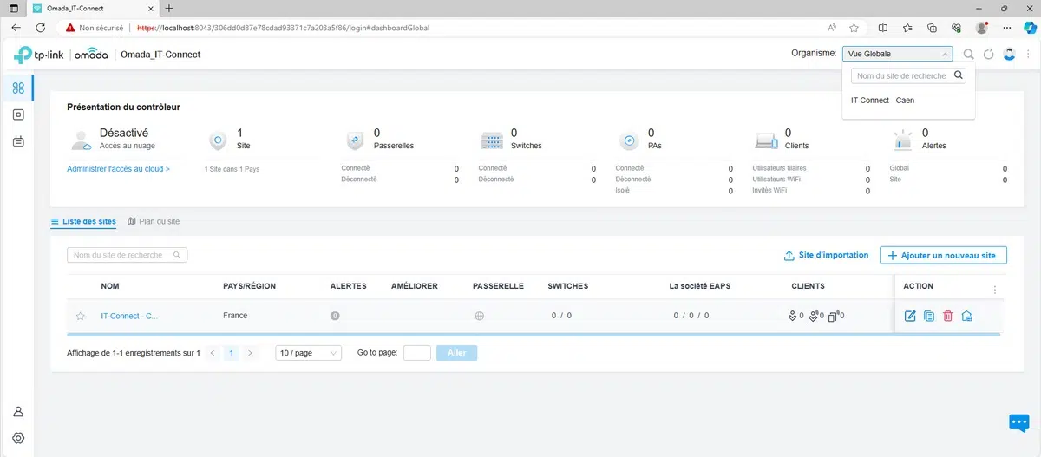Mark IT-Connect site as favorite star
1041x457 pixels.
point(81,316)
